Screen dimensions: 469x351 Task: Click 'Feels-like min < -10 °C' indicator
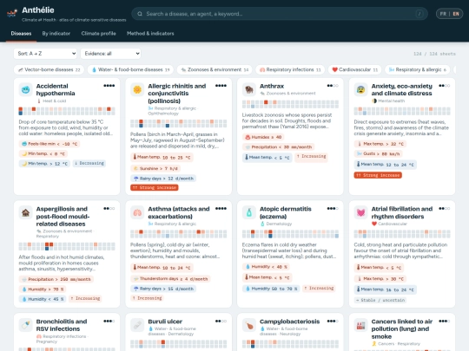pyautogui.click(x=50, y=144)
